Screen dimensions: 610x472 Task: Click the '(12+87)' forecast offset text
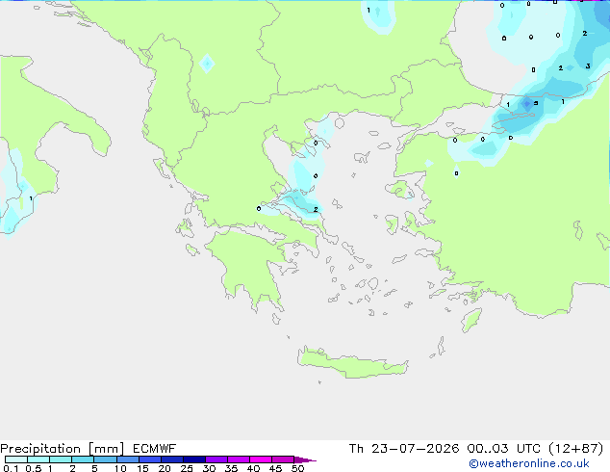tap(575, 449)
